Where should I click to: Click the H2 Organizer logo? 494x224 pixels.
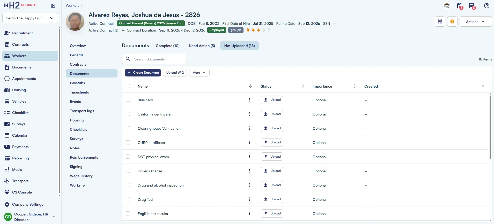(x=20, y=5)
